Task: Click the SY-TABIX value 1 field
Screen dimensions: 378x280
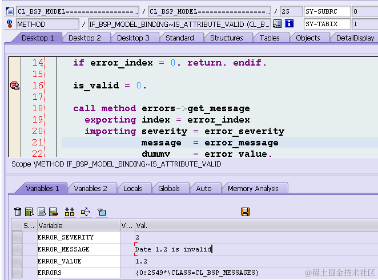Action: 365,24
